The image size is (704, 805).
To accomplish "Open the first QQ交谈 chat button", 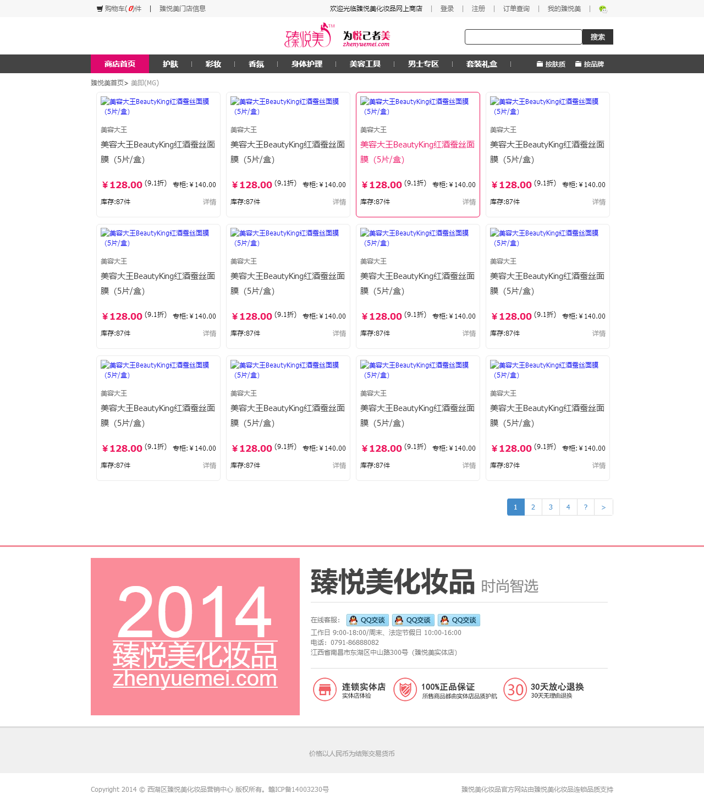I will [x=367, y=620].
